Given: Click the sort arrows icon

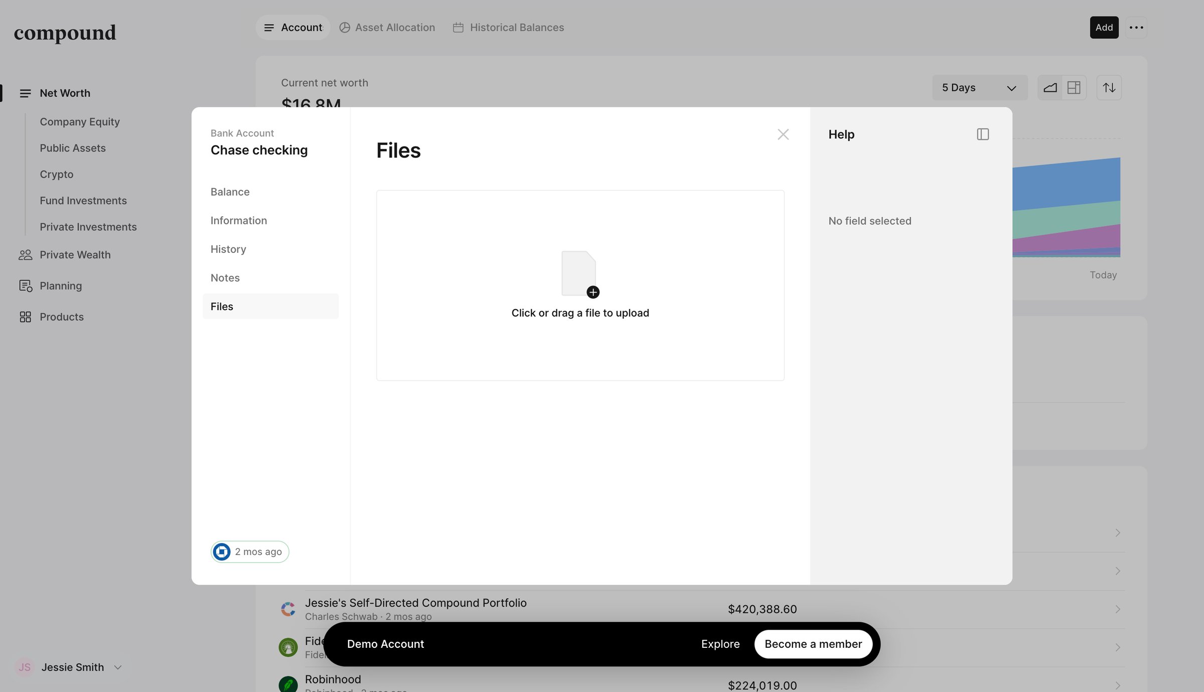Looking at the screenshot, I should [1109, 88].
